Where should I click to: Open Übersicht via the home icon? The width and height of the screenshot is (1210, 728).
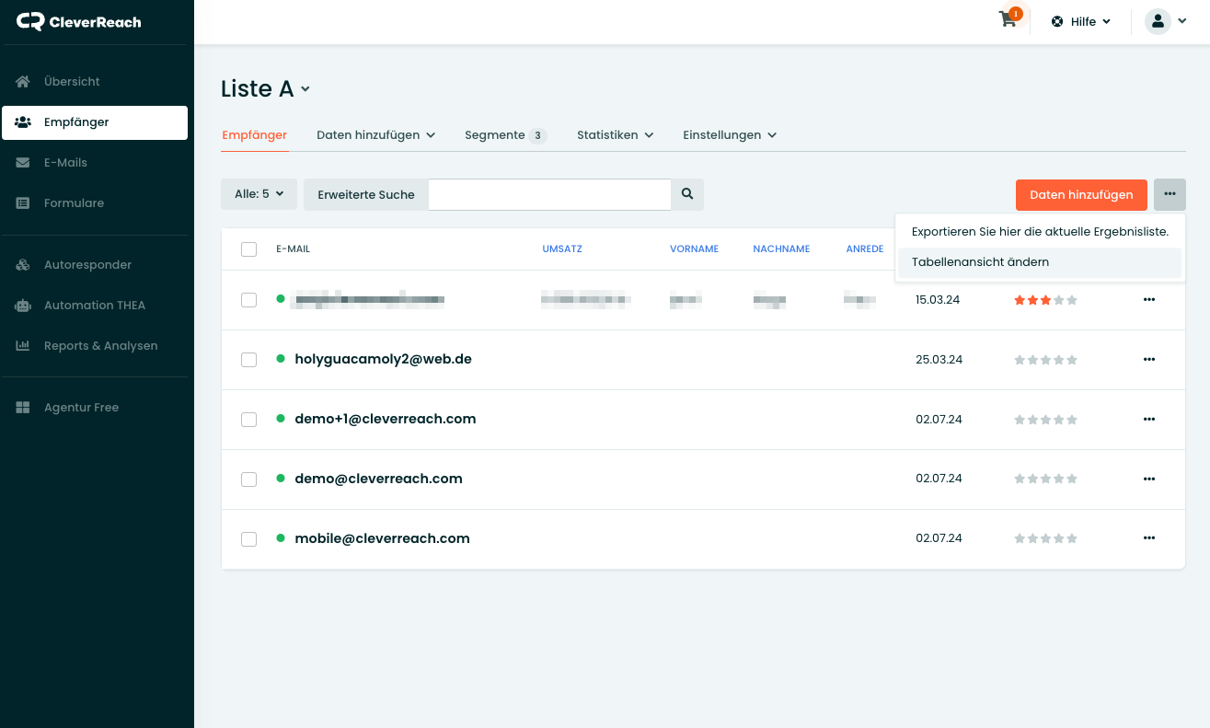(24, 82)
